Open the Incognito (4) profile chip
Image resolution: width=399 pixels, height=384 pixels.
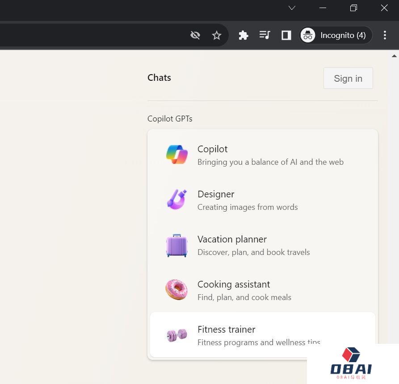click(x=336, y=35)
